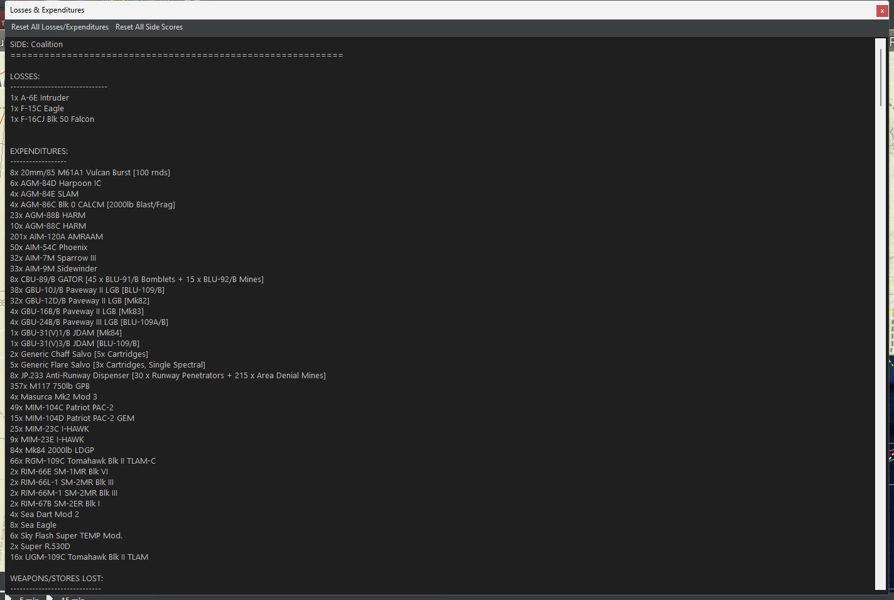Click the 'EXPENDITURES:' section heading

tap(39, 151)
